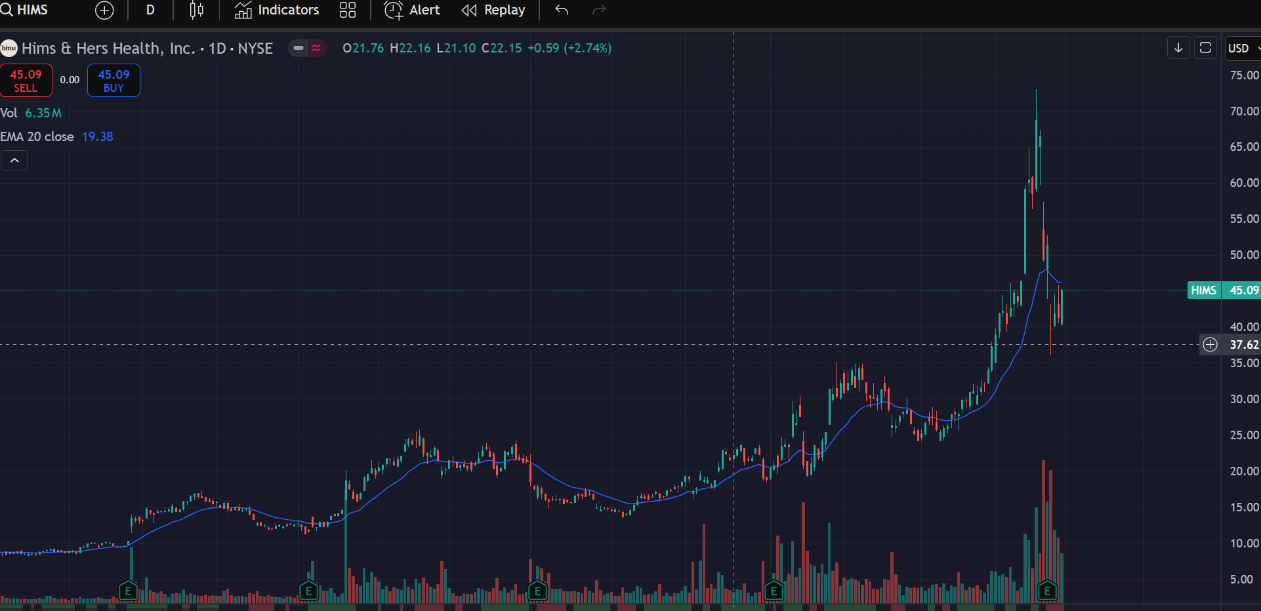
Task: Change candlestick chart style icon
Action: 196,10
